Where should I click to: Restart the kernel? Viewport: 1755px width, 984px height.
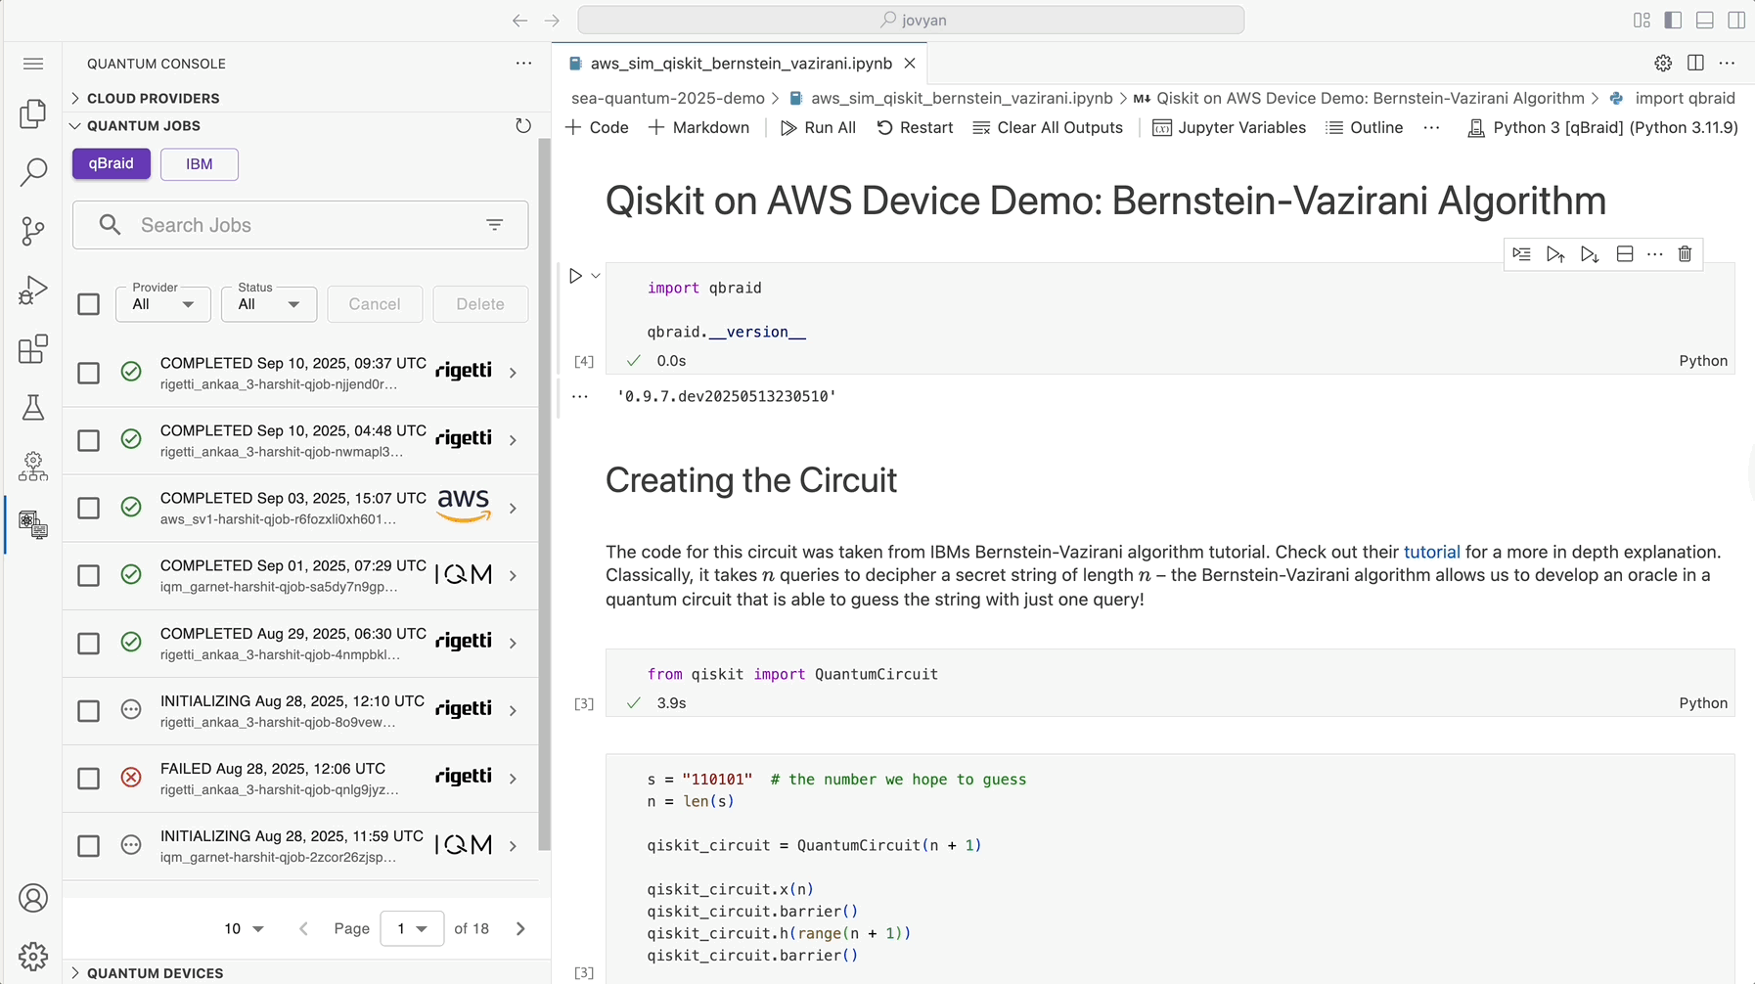915,127
